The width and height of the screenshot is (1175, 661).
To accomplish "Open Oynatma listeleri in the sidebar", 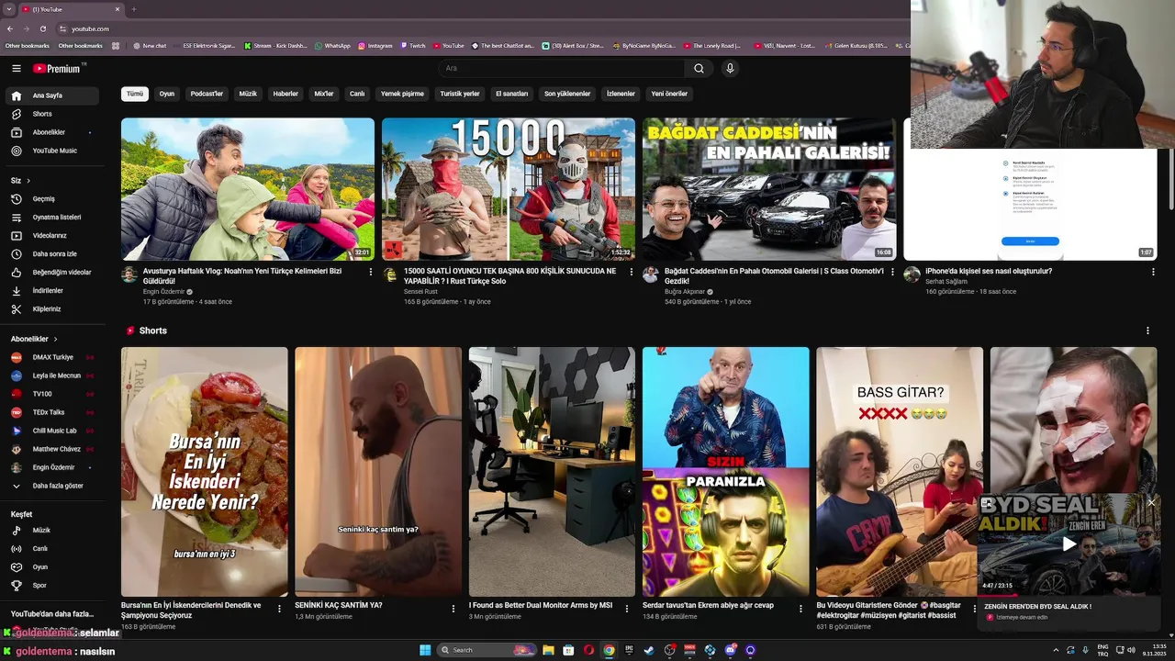I will point(52,218).
